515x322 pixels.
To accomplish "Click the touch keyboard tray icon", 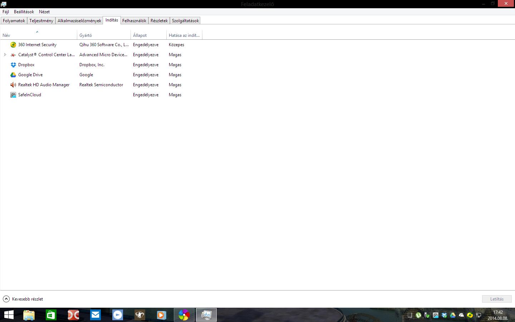I will [410, 315].
